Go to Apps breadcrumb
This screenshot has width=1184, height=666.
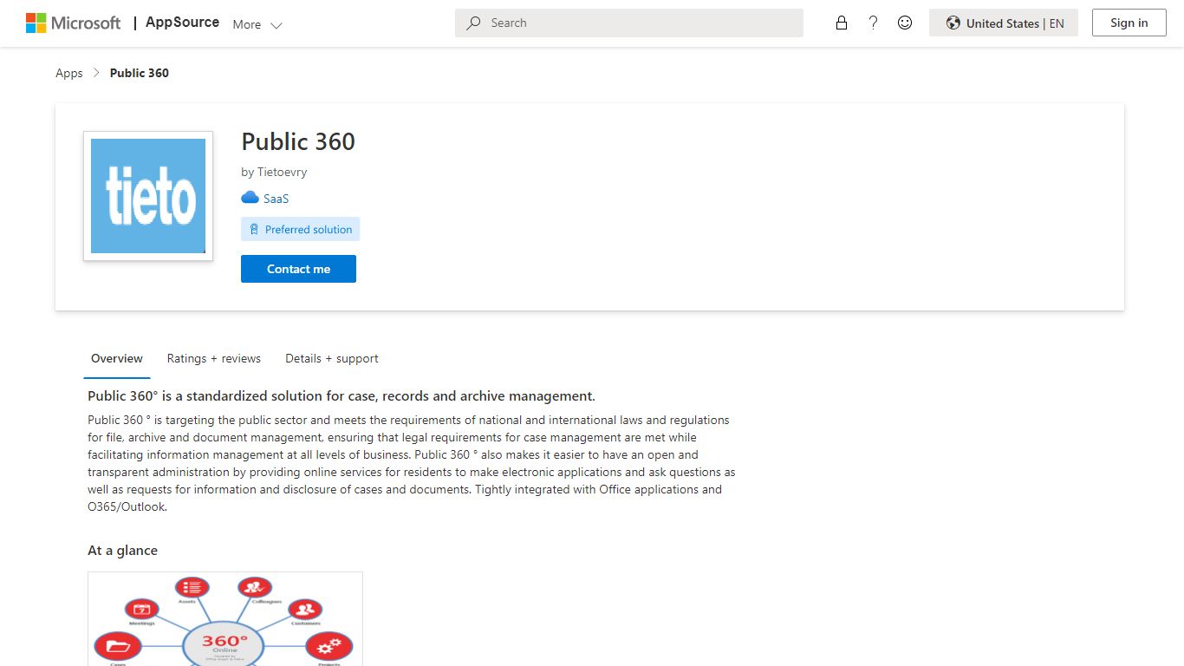[x=69, y=73]
